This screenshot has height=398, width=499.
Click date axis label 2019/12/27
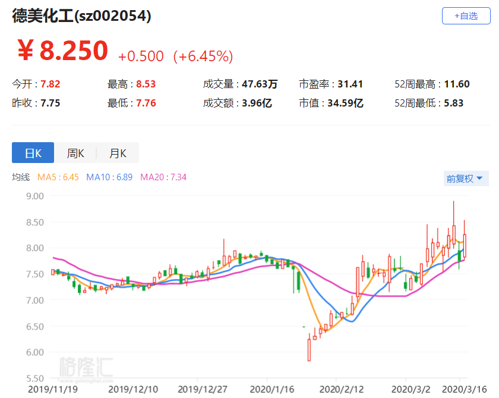coord(203,389)
